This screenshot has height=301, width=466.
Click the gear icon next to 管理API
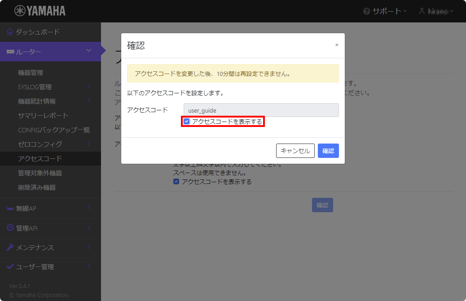[x=11, y=228]
